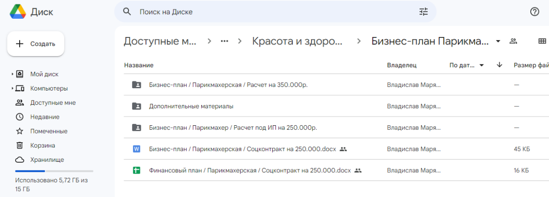Navigate to Красота и здоровье breadcrumb
This screenshot has height=197, width=549.
pyautogui.click(x=297, y=42)
